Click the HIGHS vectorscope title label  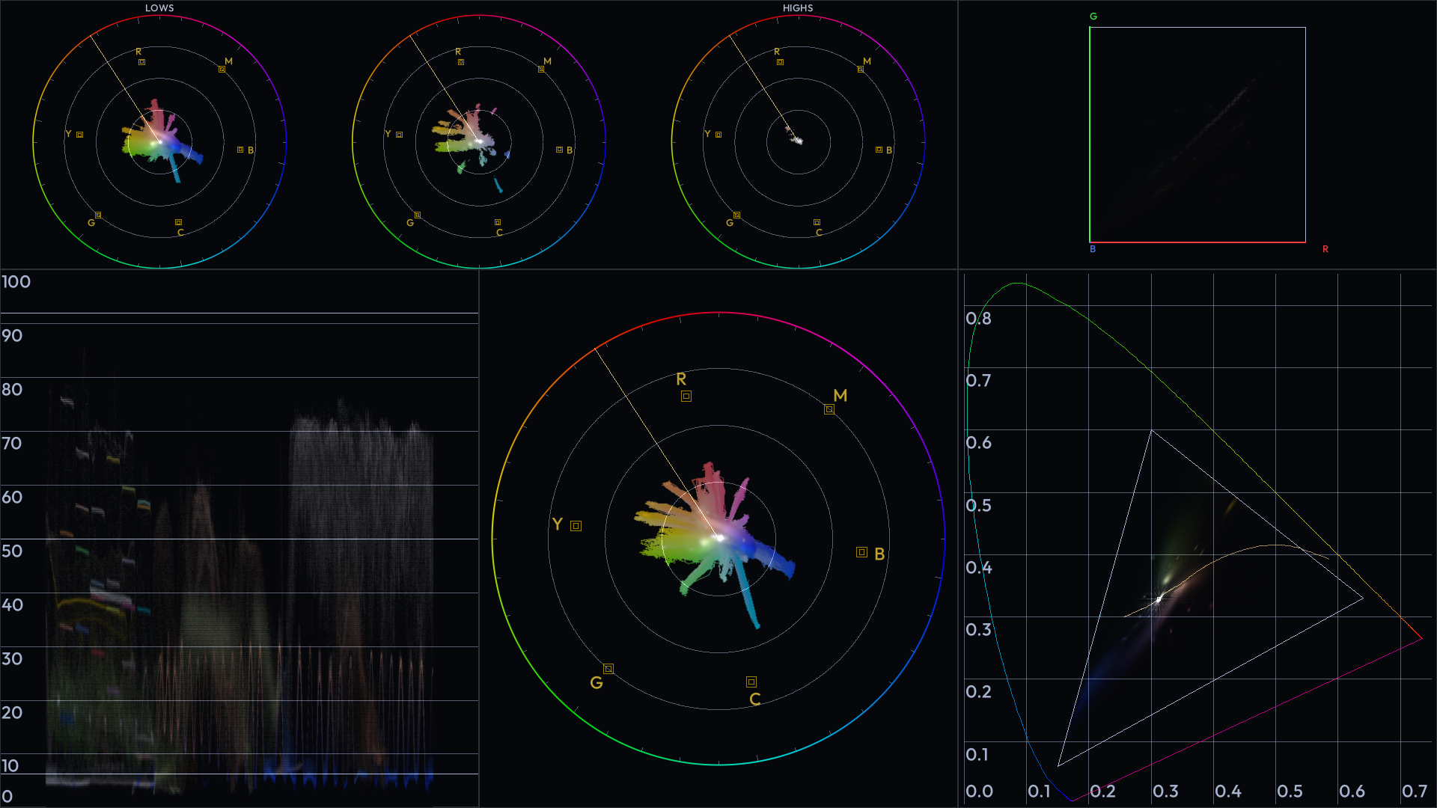[x=798, y=8]
